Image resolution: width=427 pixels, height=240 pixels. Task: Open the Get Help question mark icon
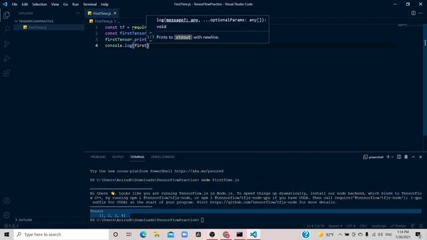click(306, 234)
